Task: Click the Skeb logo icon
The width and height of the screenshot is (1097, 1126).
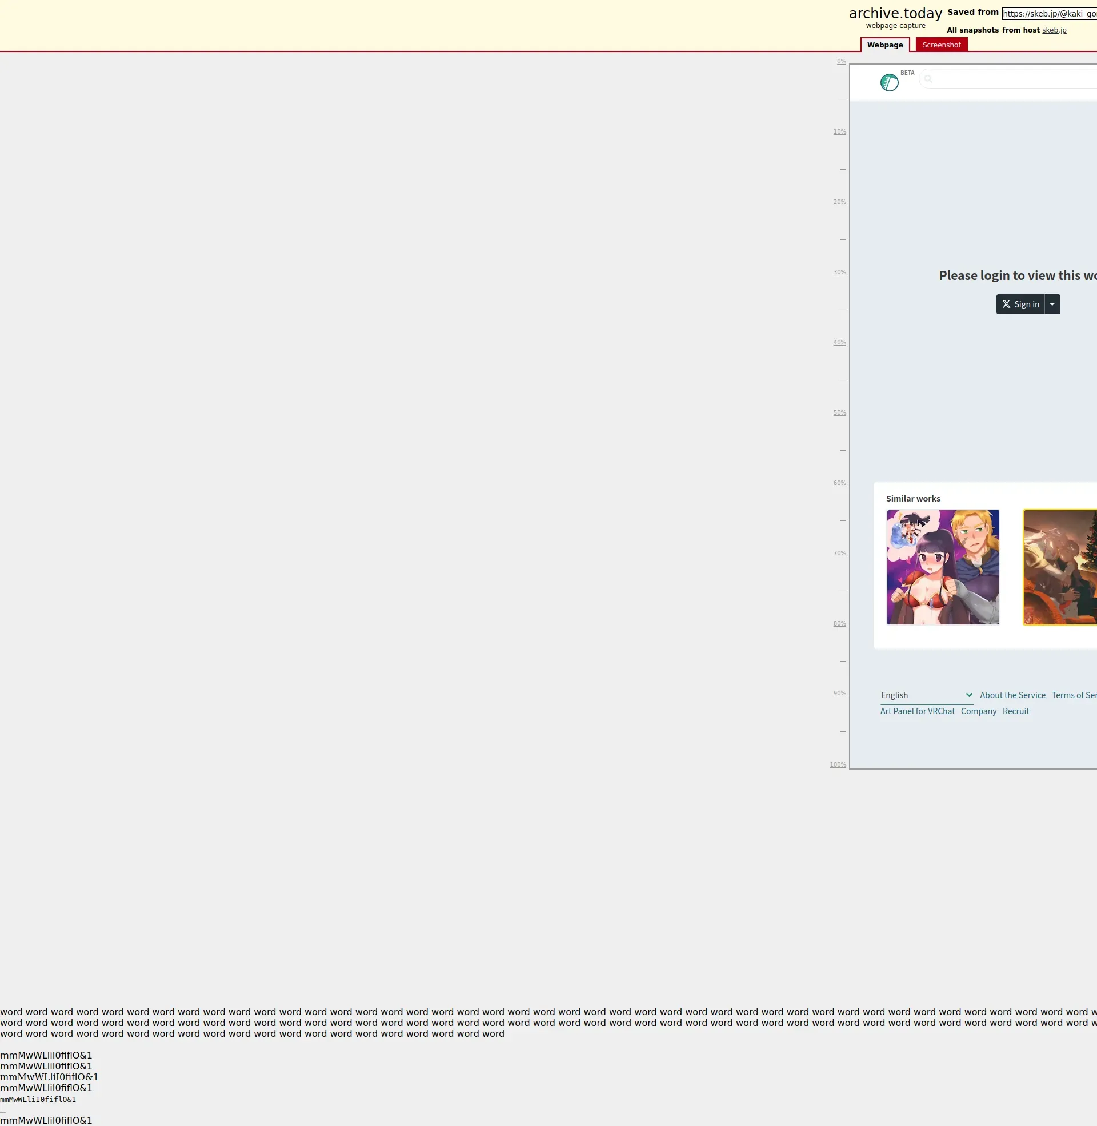Action: [x=889, y=82]
